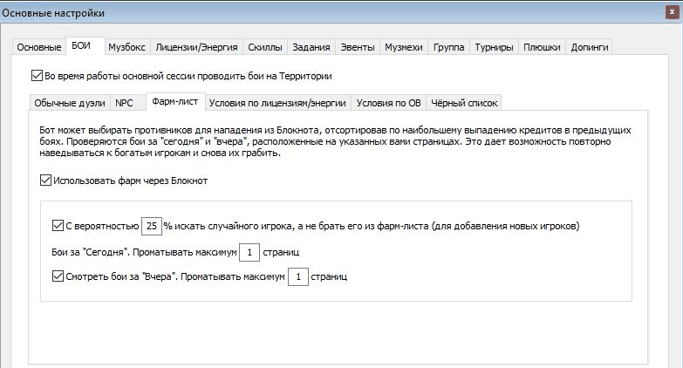Image resolution: width=683 pixels, height=368 pixels.
Task: Select the Группа tab
Action: [448, 47]
